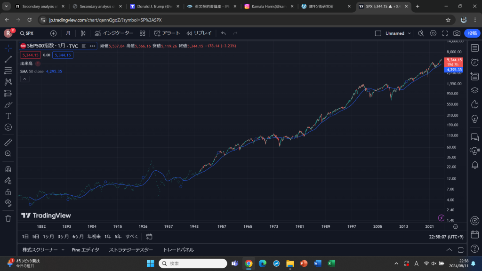
Task: Open the 月 interval dropdown
Action: pos(68,33)
